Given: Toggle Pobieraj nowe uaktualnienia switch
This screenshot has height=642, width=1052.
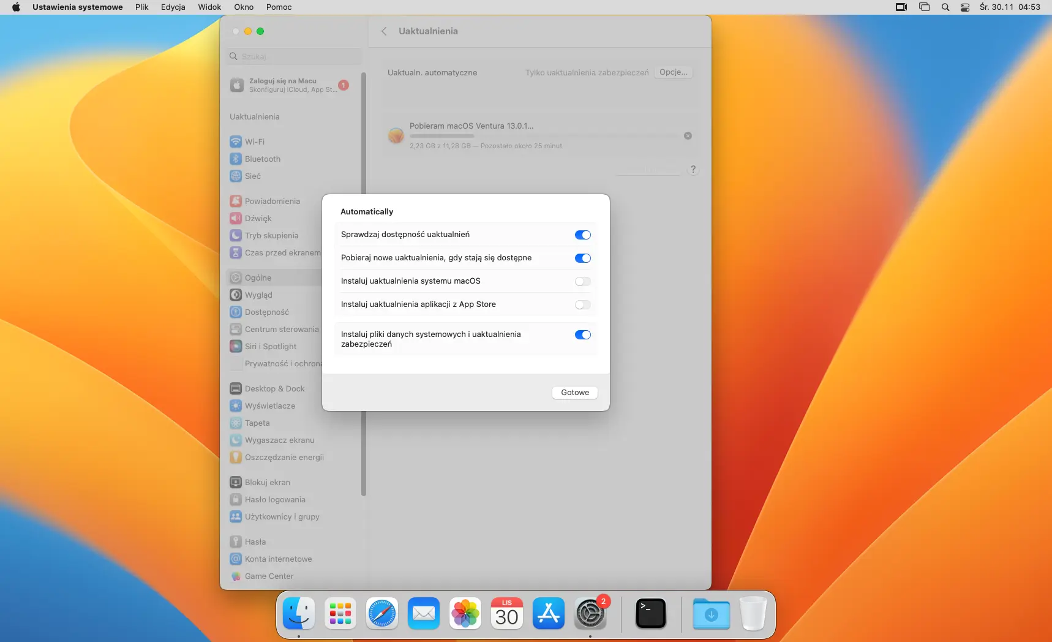Looking at the screenshot, I should [582, 258].
